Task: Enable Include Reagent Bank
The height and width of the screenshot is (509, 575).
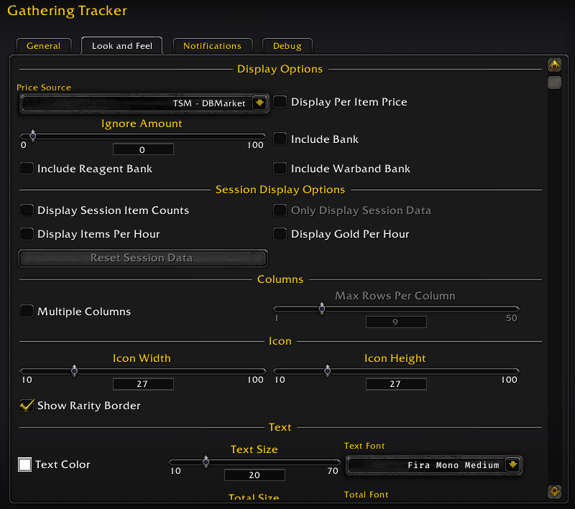Action: tap(27, 169)
